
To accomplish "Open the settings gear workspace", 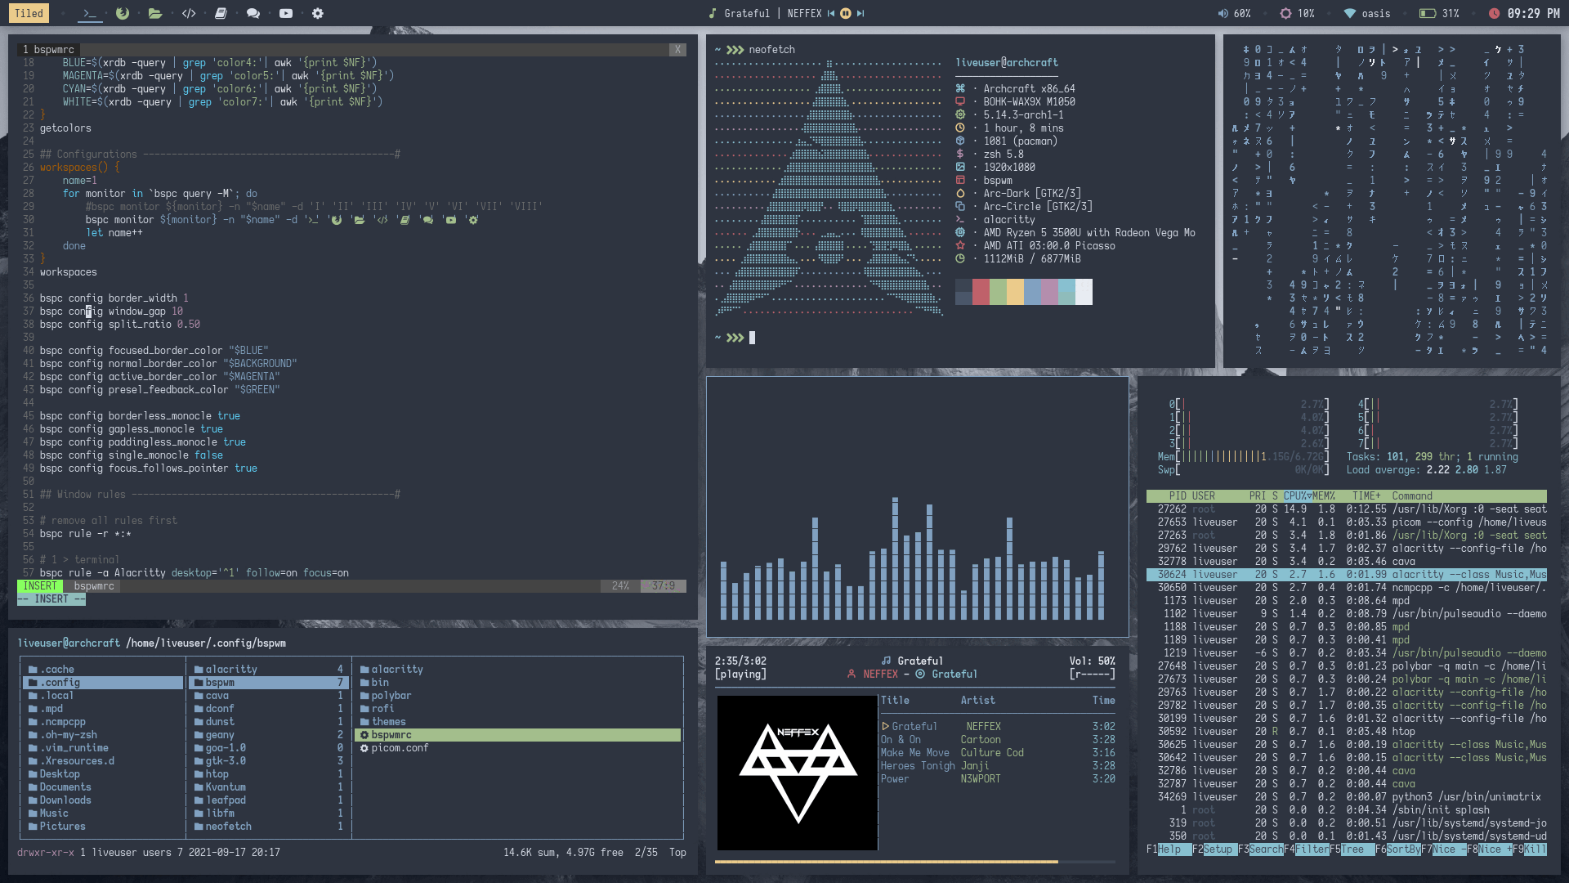I will coord(318,13).
